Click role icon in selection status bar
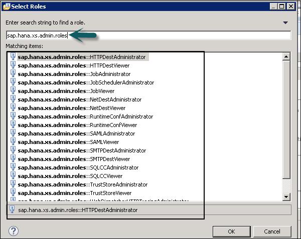 tap(12, 209)
